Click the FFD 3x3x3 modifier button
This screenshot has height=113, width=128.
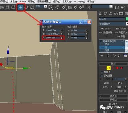click(x=105, y=29)
